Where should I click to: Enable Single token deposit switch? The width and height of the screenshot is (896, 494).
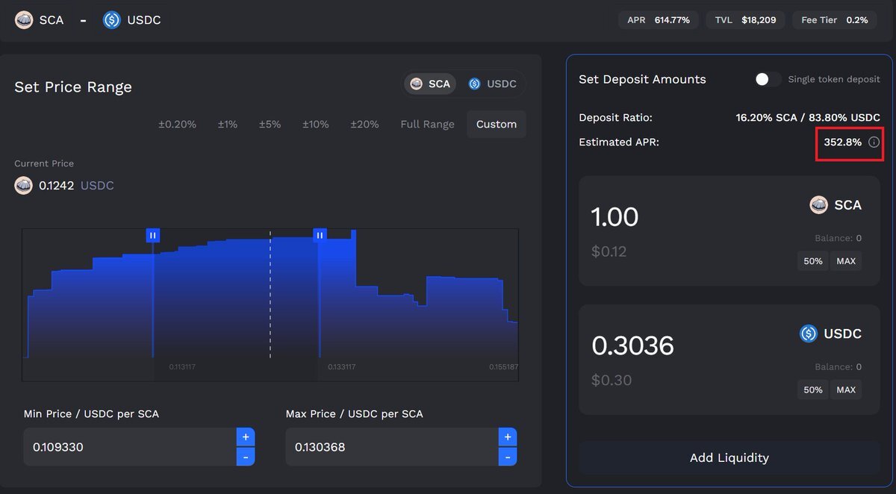pyautogui.click(x=768, y=79)
